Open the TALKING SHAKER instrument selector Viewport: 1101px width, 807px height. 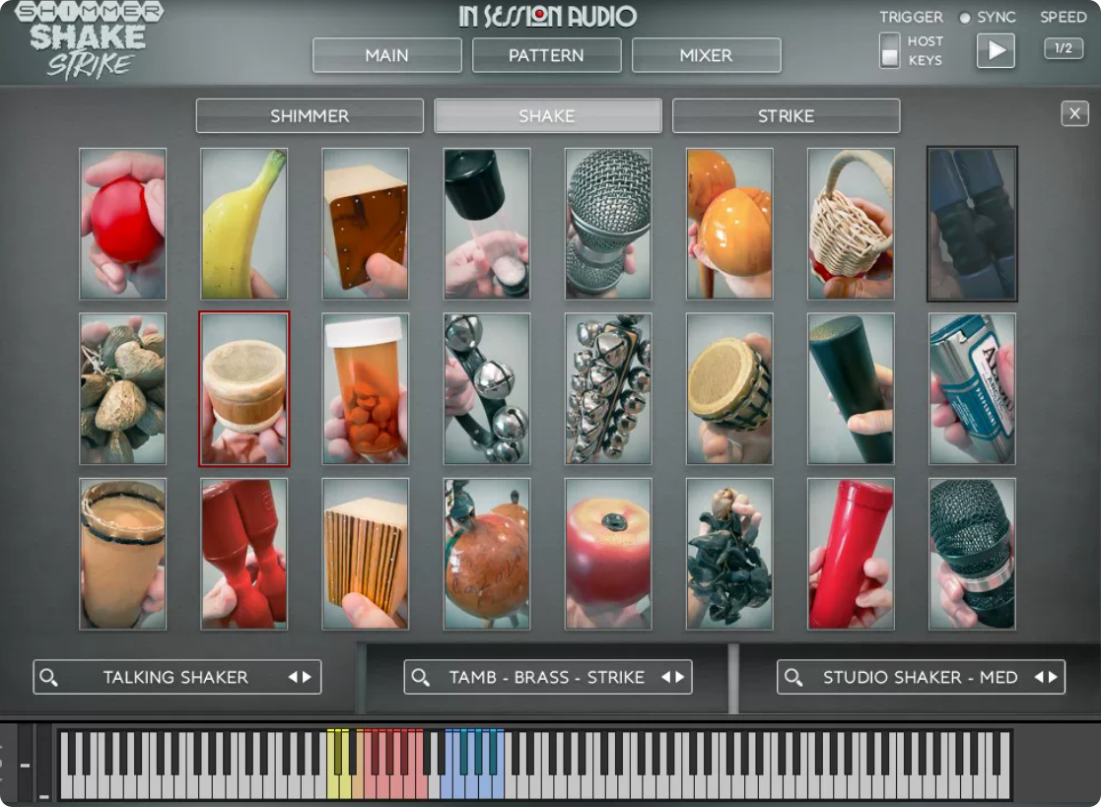tap(175, 677)
